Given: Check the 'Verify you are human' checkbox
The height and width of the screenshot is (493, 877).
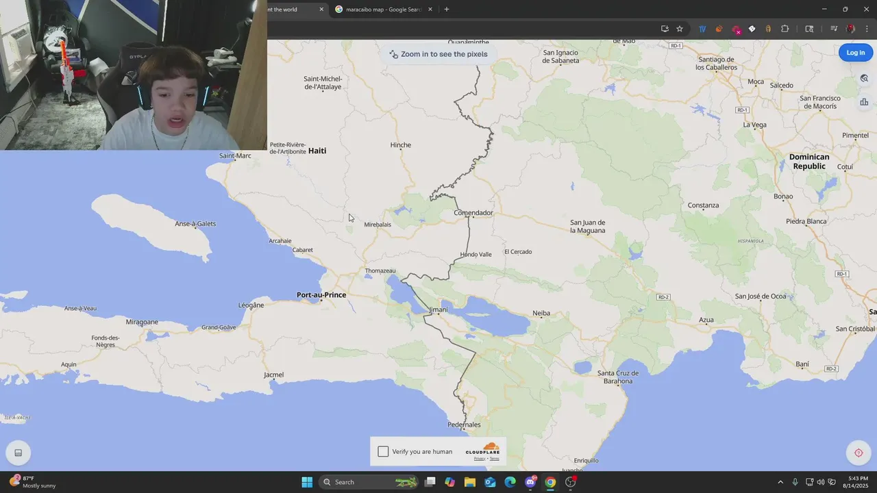Looking at the screenshot, I should pyautogui.click(x=383, y=451).
